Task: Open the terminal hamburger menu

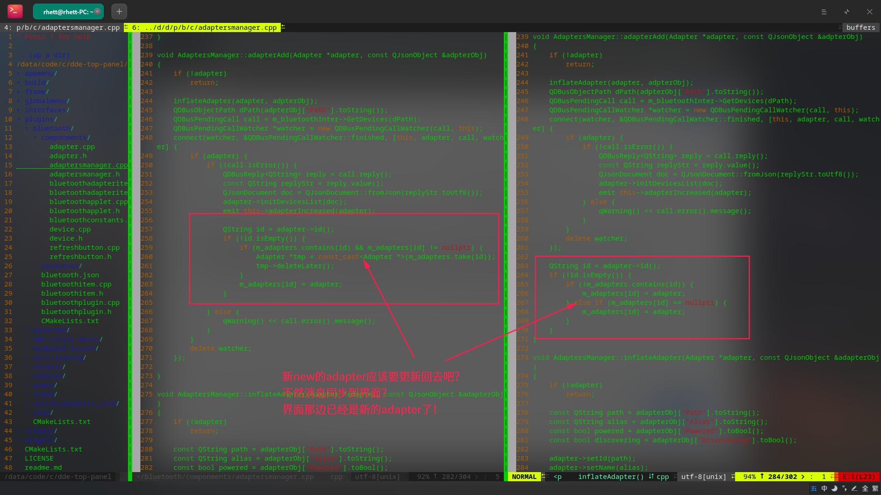Action: [824, 11]
